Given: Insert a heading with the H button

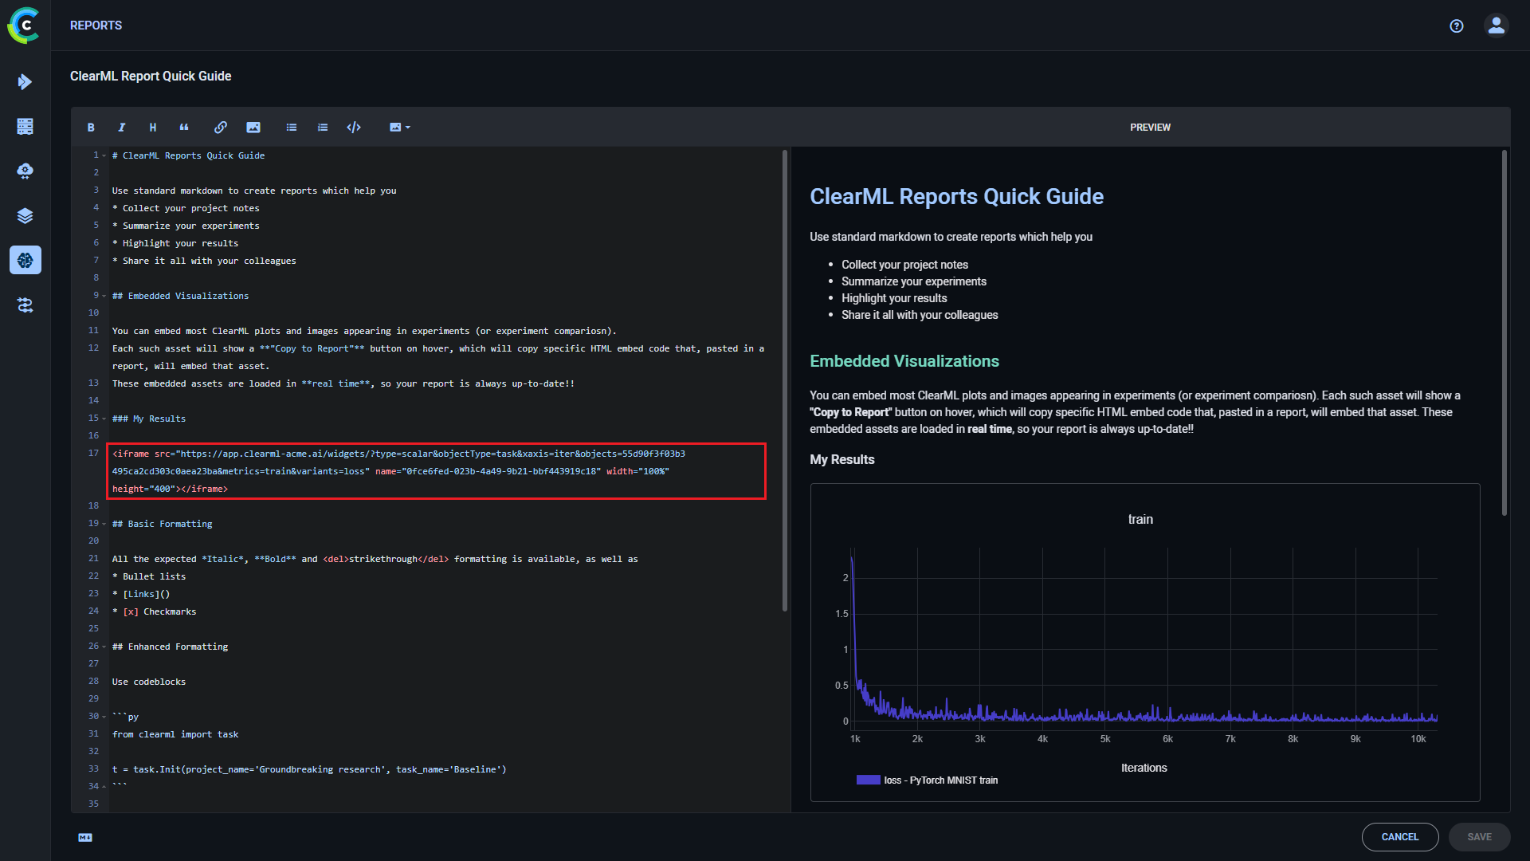Looking at the screenshot, I should [153, 128].
